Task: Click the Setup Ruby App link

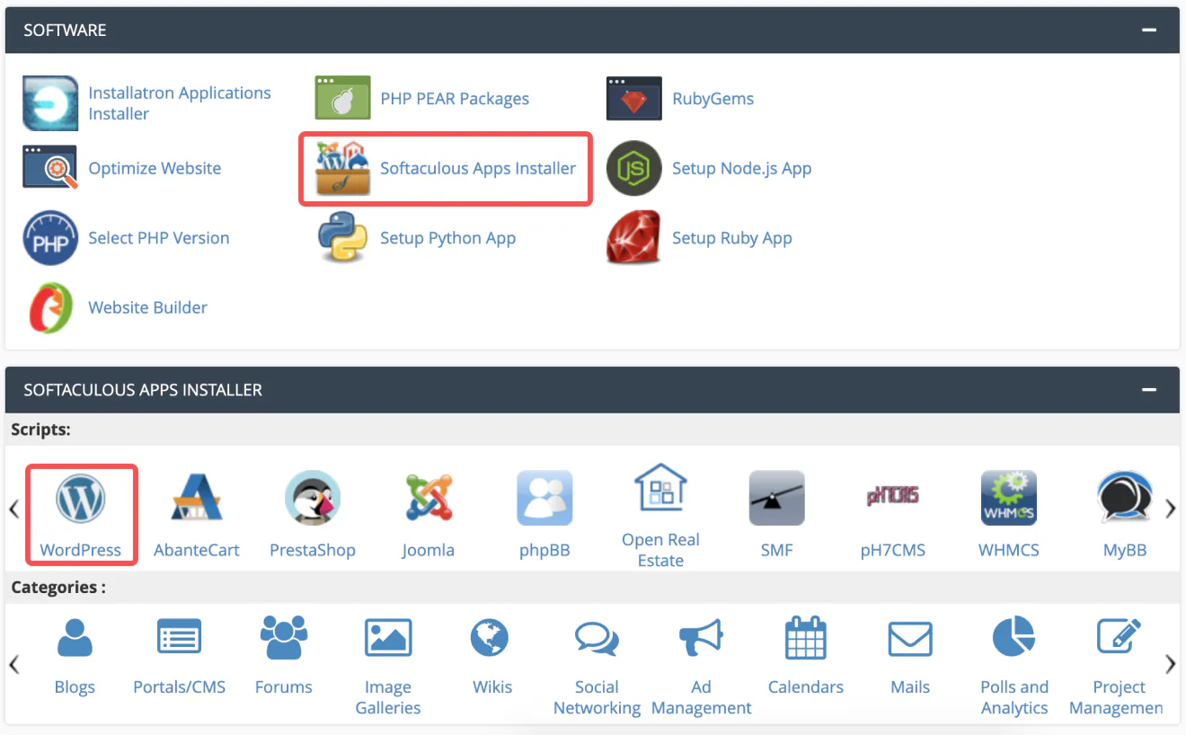Action: pos(732,238)
